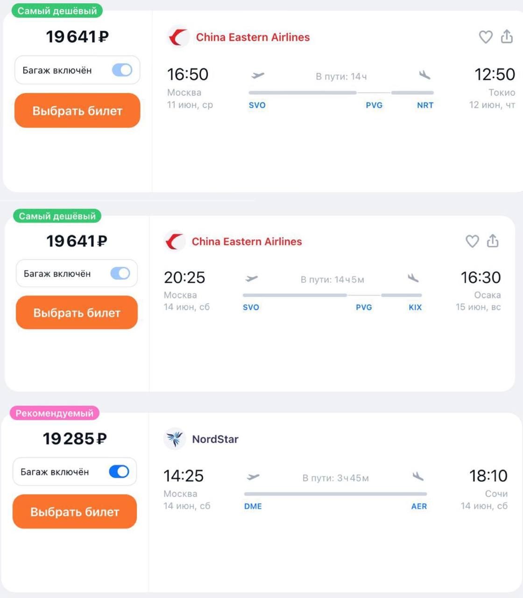This screenshot has height=598, width=523.
Task: Add the Moscow–Osaka flight to favorites
Action: pos(472,241)
